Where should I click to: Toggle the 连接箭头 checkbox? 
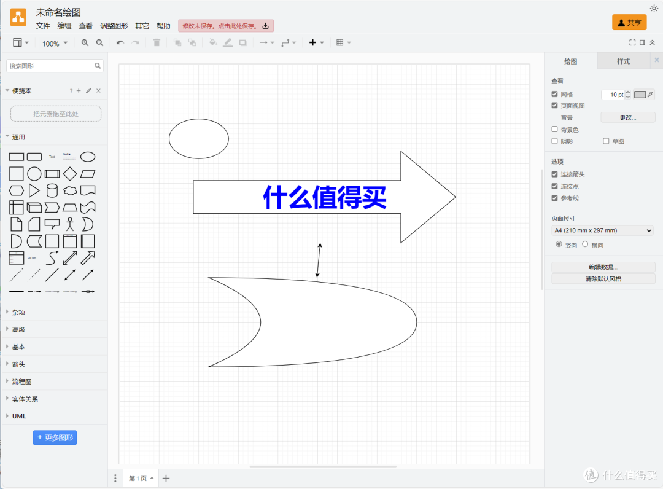pyautogui.click(x=555, y=174)
